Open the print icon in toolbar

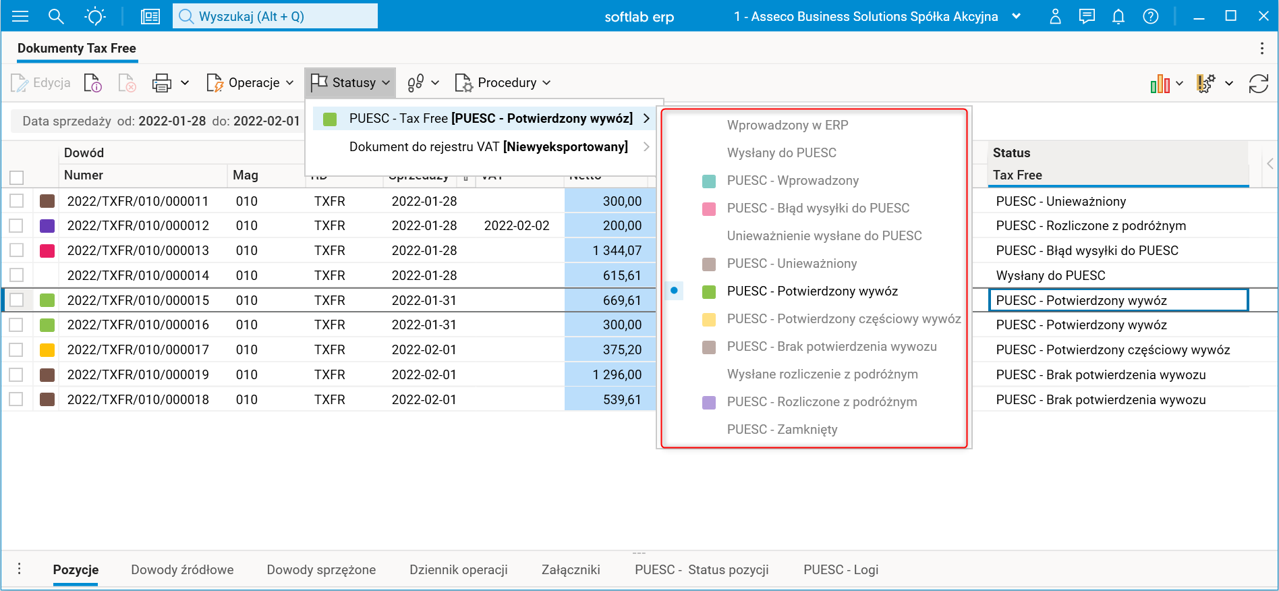(x=162, y=83)
